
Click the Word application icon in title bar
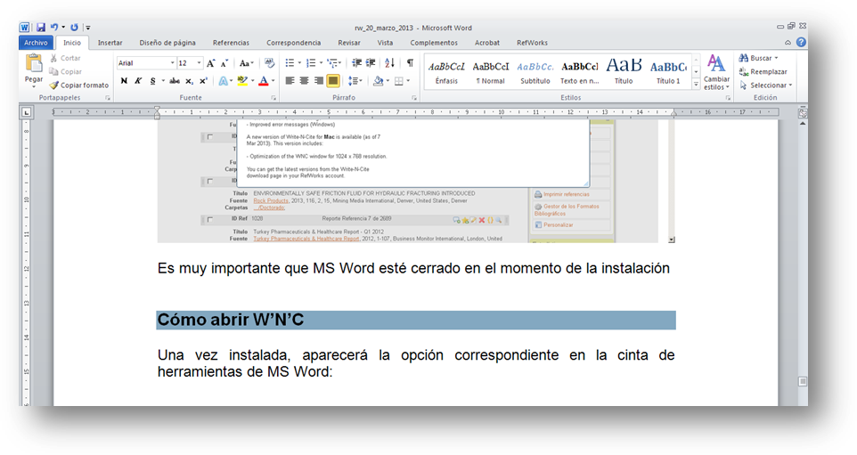25,28
